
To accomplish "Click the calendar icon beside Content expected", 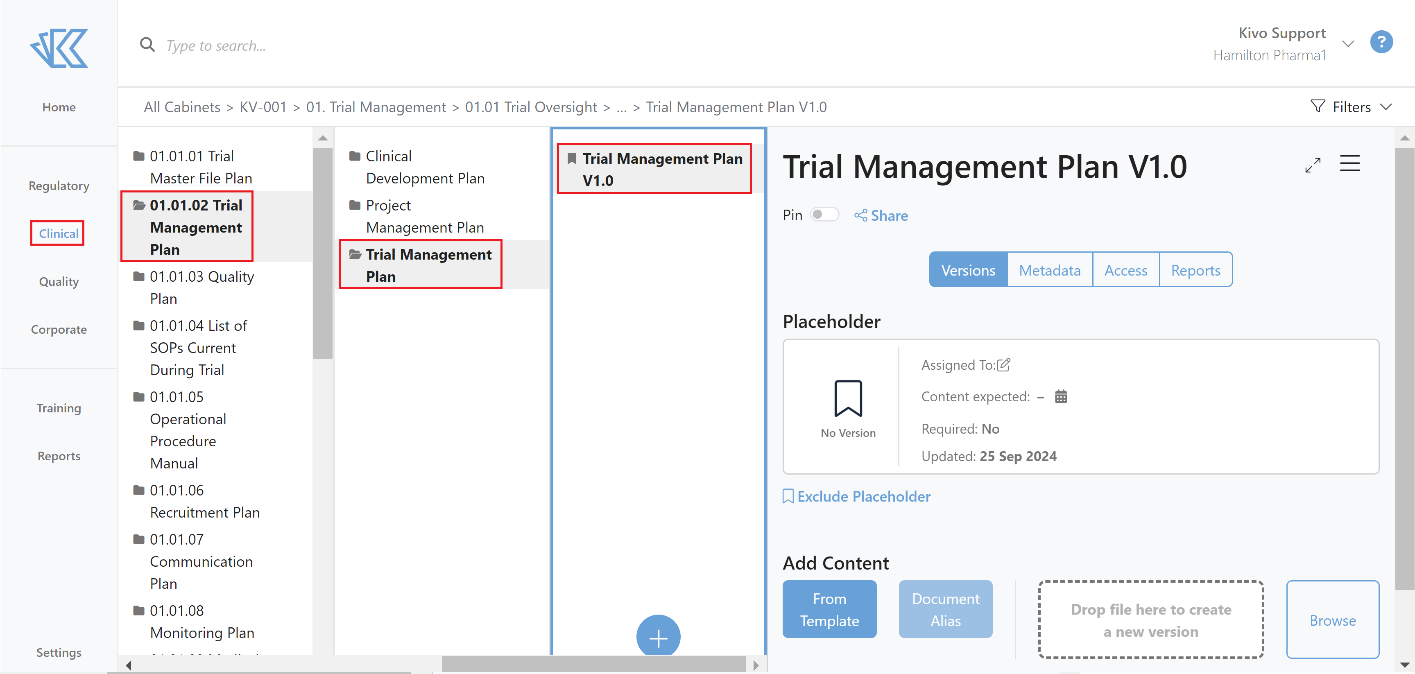I will coord(1061,396).
